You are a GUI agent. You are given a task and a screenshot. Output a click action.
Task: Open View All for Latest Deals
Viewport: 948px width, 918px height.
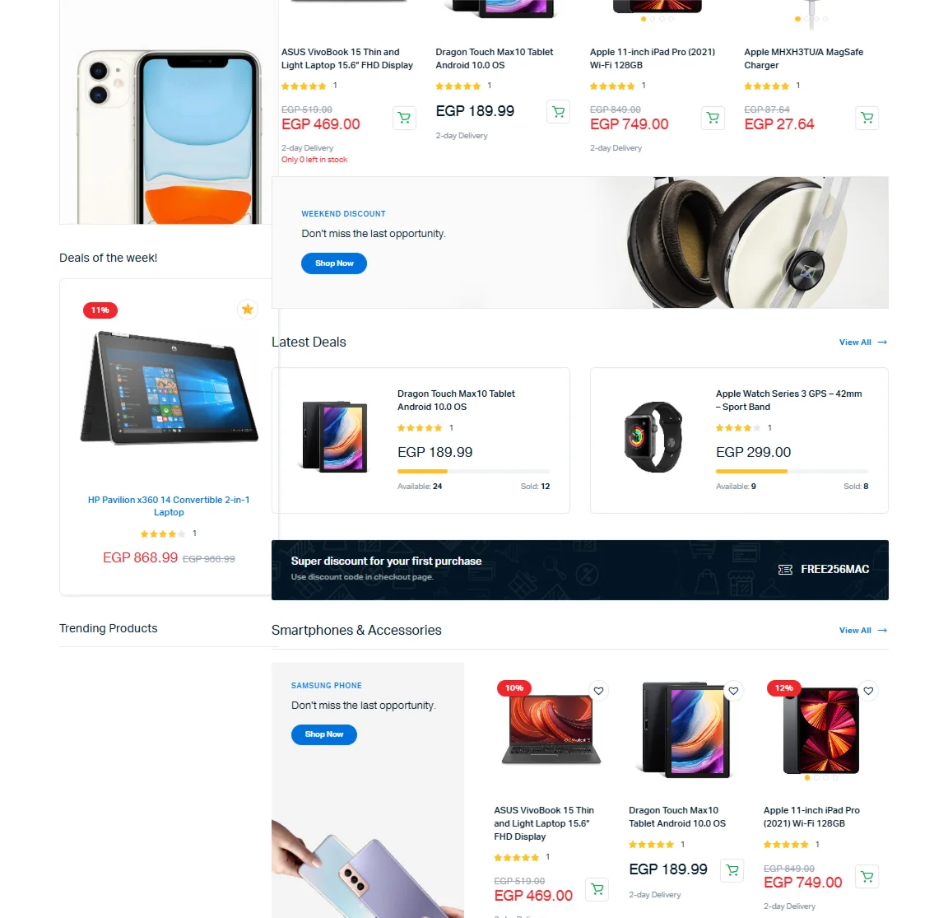point(862,343)
